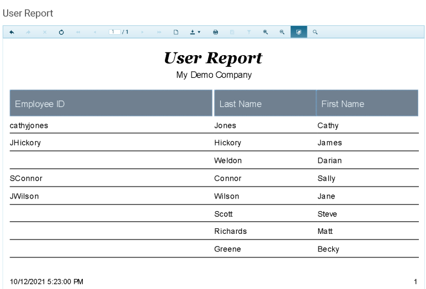The height and width of the screenshot is (289, 426).
Task: Click the last name Greene
Action: (x=227, y=249)
